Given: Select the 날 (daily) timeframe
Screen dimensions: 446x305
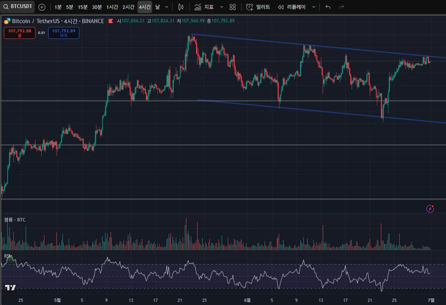Looking at the screenshot, I should point(158,7).
